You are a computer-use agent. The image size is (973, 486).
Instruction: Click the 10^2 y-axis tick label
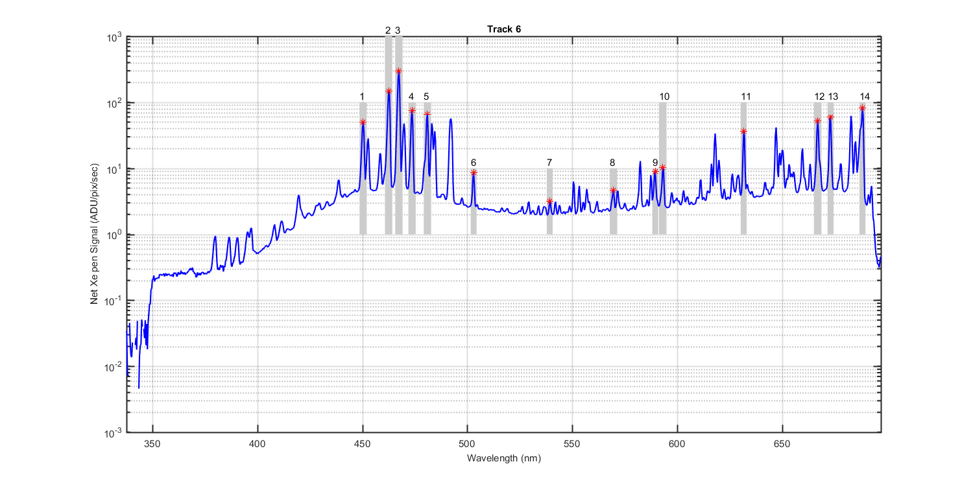[115, 103]
